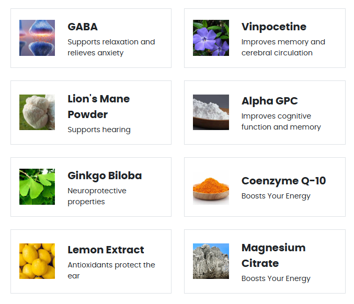Click 'Antioxidants protect the ear' text
Image resolution: width=354 pixels, height=304 pixels.
[x=111, y=270]
